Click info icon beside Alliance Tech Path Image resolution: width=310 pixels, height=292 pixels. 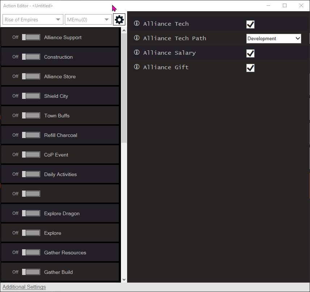pos(137,38)
